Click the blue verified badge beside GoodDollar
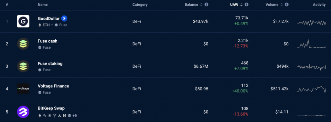The height and width of the screenshot is (122, 331). [64, 18]
